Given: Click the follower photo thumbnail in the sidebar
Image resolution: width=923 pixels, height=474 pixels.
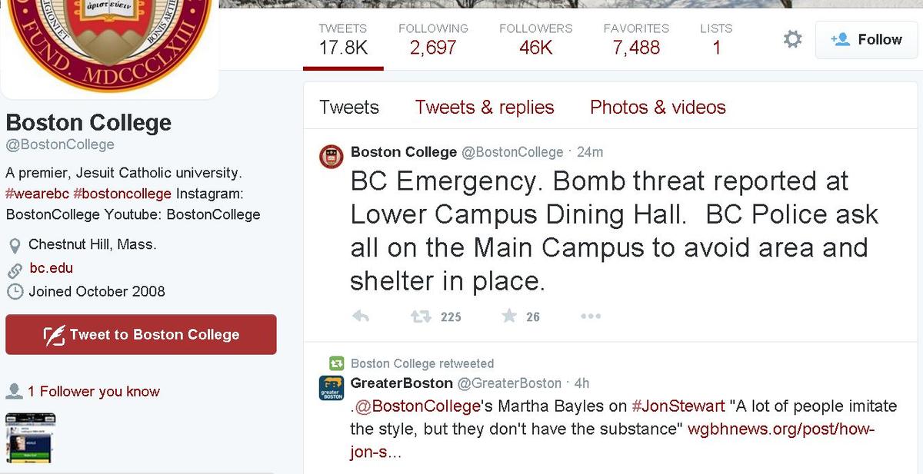Looking at the screenshot, I should pyautogui.click(x=29, y=438).
